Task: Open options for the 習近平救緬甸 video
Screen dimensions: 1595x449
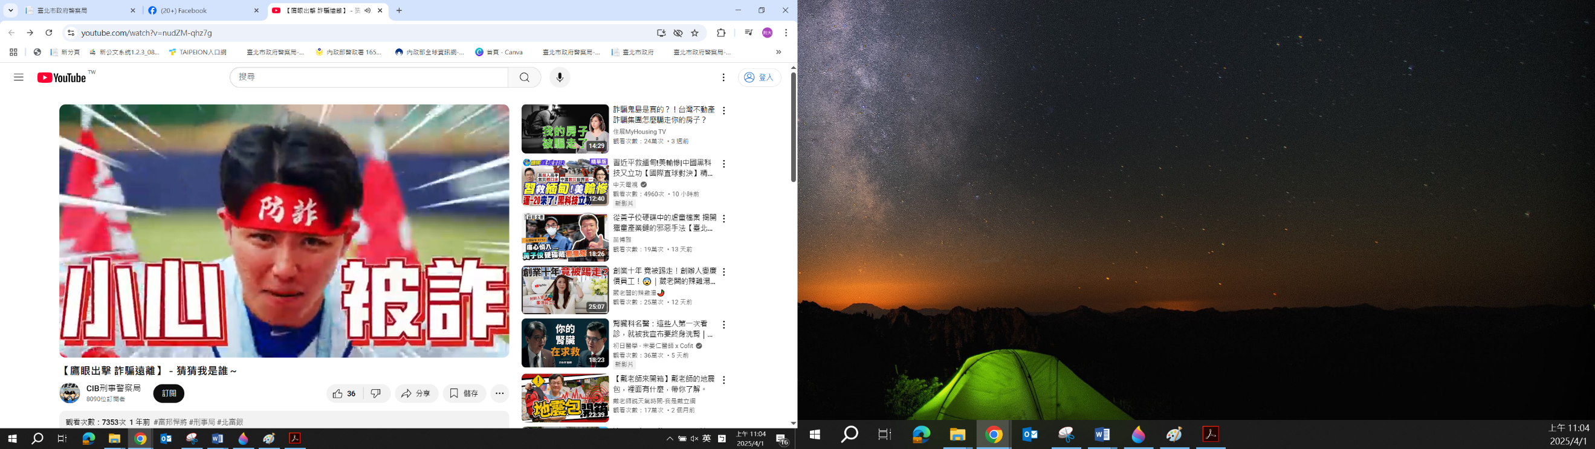Action: coord(723,164)
